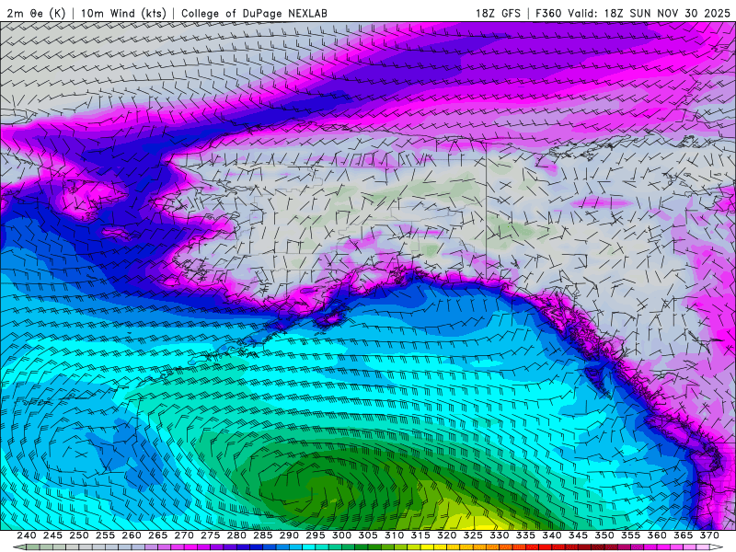Click the 240 colorbar label
The width and height of the screenshot is (736, 552).
click(x=27, y=535)
